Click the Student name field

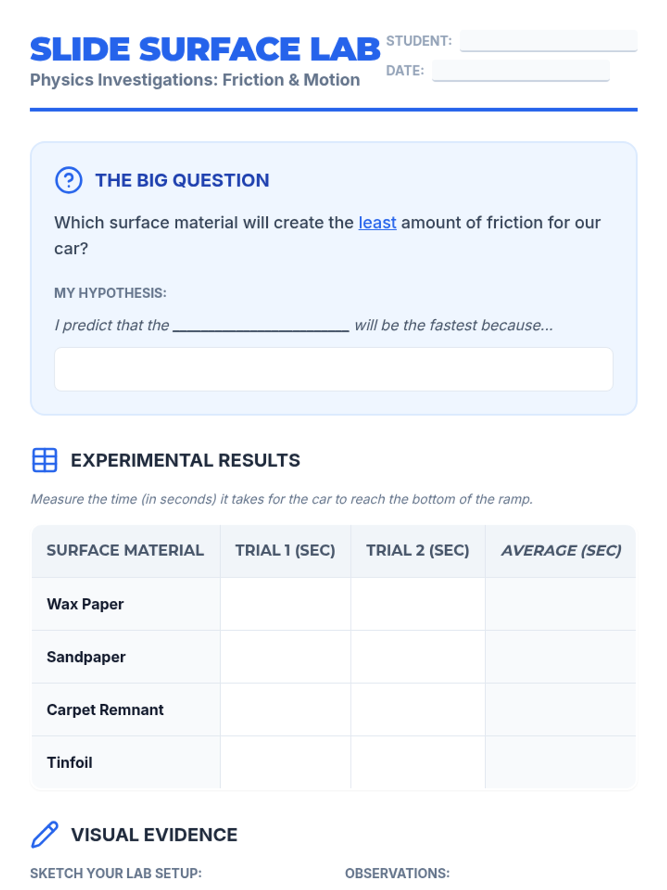(x=548, y=41)
